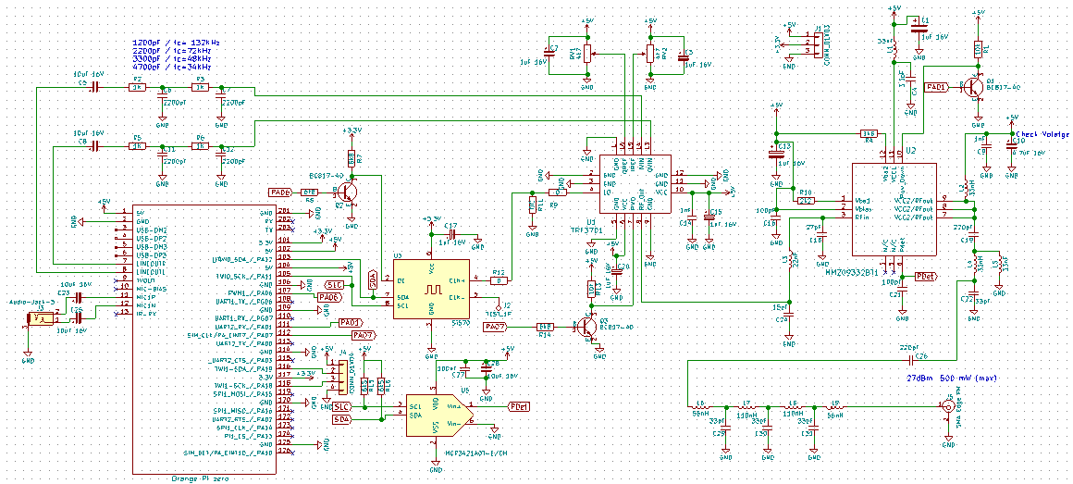Click the TRF3701 modulator chip U1

637,185
